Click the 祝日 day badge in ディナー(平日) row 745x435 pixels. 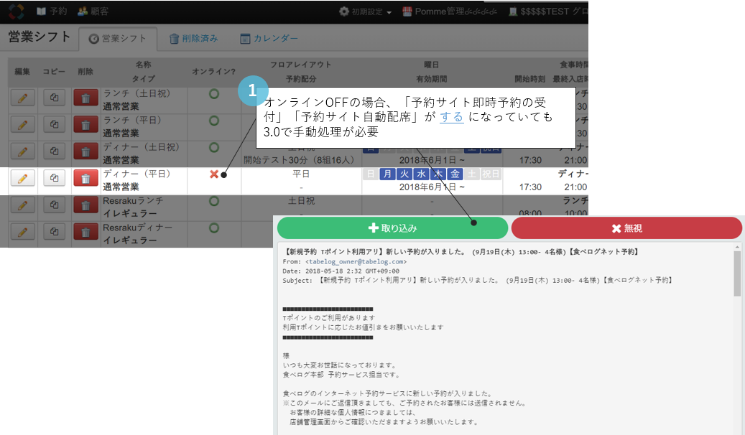pos(491,174)
